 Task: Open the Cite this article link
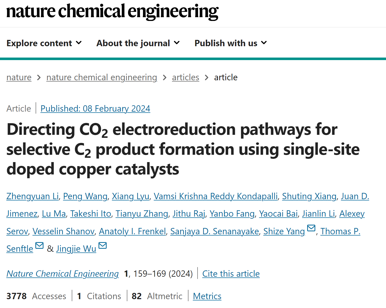click(x=231, y=274)
